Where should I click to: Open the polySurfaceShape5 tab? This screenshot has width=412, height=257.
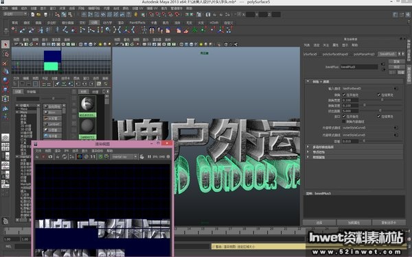tap(335, 54)
